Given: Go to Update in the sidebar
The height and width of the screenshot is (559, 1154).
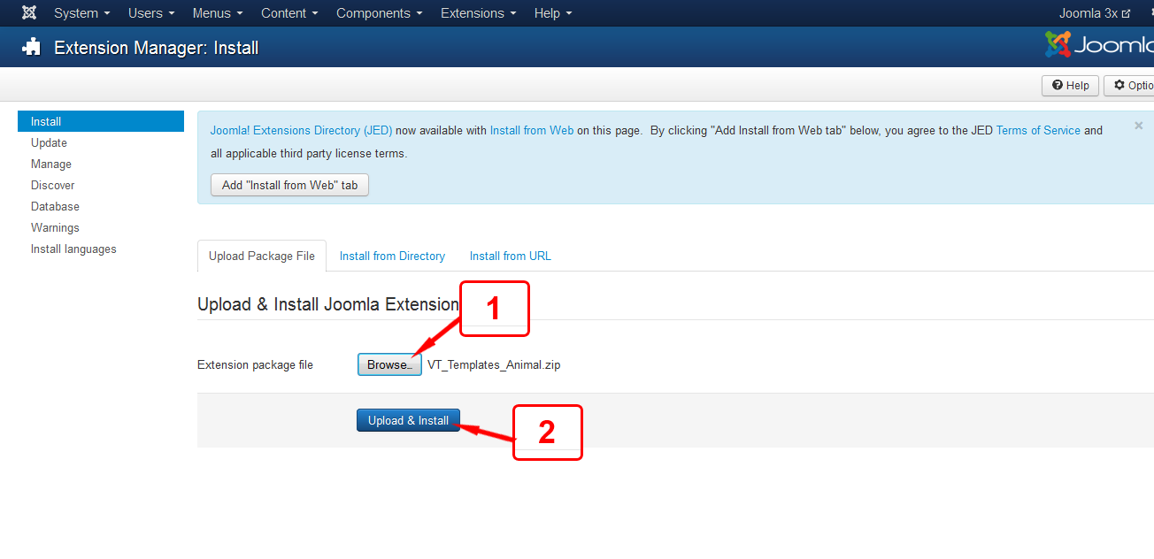Looking at the screenshot, I should pos(49,142).
